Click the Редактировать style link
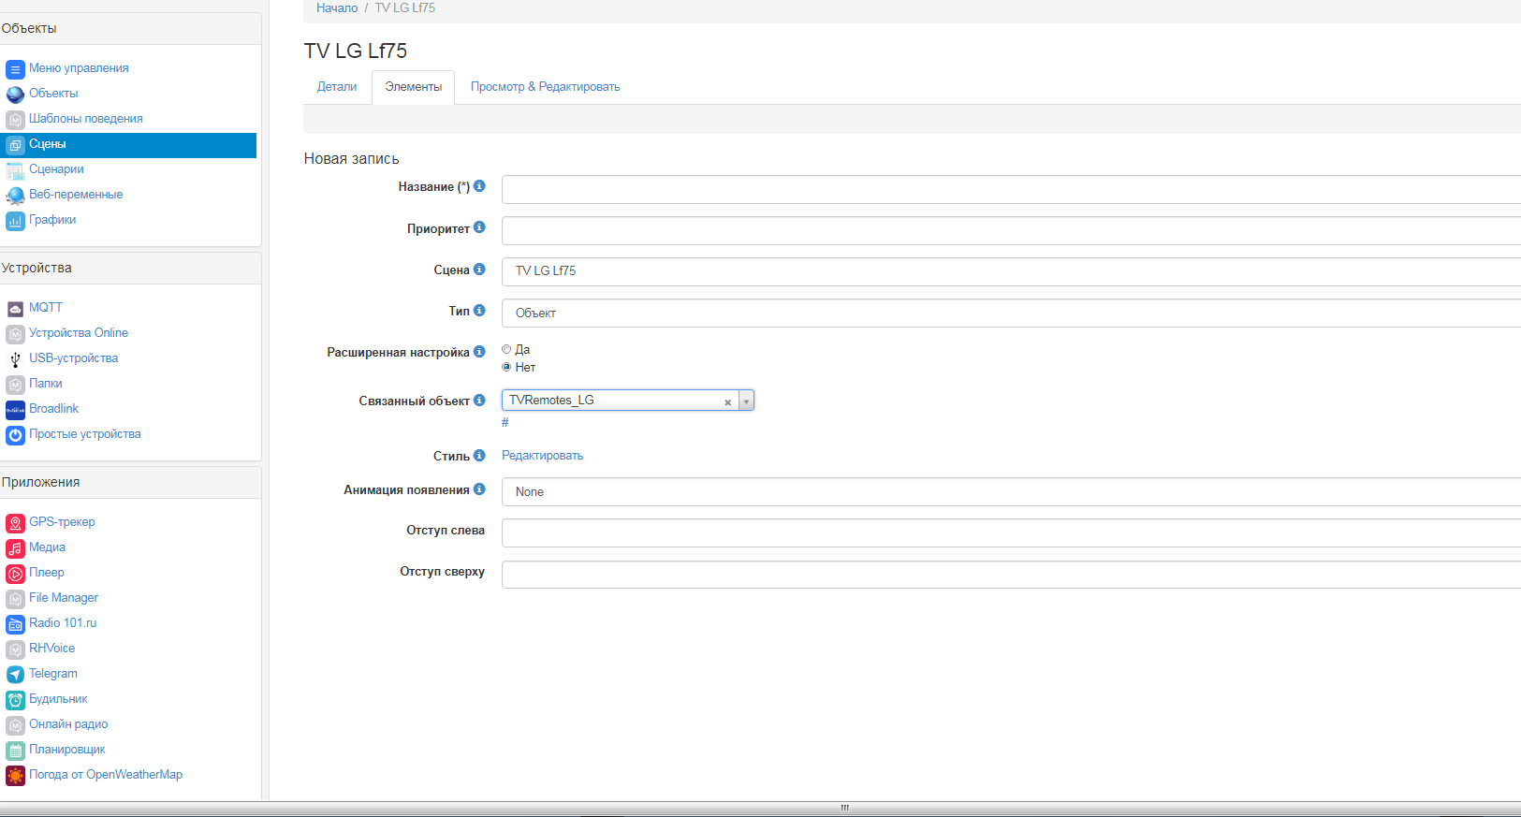The height and width of the screenshot is (817, 1521). coord(542,456)
